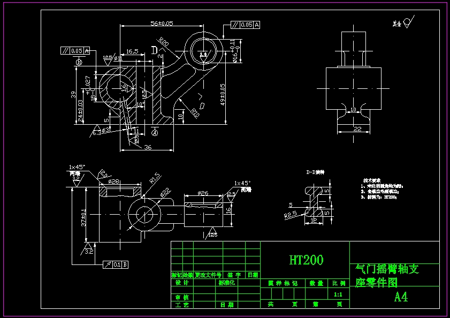Select the 36 width dimension
This screenshot has width=450, height=318.
[x=148, y=147]
